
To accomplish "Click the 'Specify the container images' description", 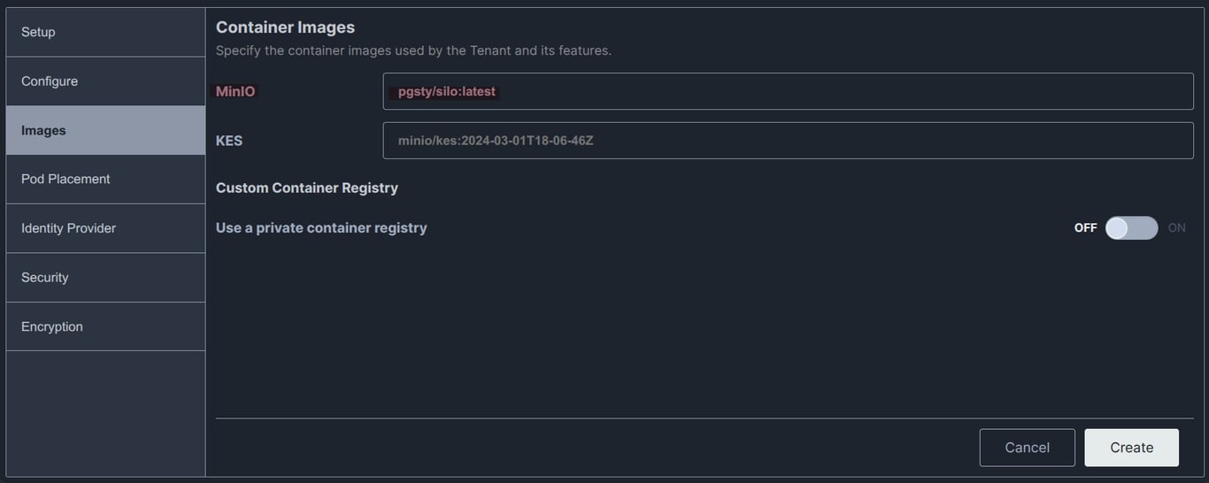I will [x=413, y=50].
